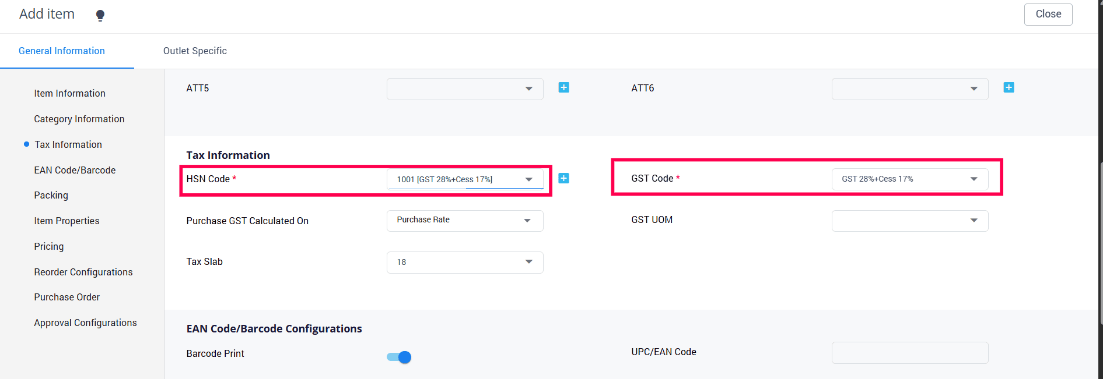1103x379 pixels.
Task: Click the lightbulb hint icon beside Add item
Action: pos(100,15)
